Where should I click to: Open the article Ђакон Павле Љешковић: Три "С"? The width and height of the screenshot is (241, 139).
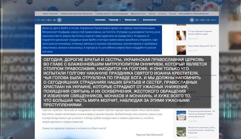tap(202, 46)
